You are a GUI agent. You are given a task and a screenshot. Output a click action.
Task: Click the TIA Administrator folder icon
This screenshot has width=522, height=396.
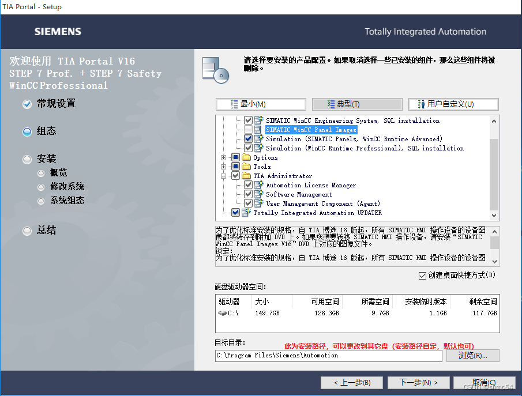click(x=246, y=176)
